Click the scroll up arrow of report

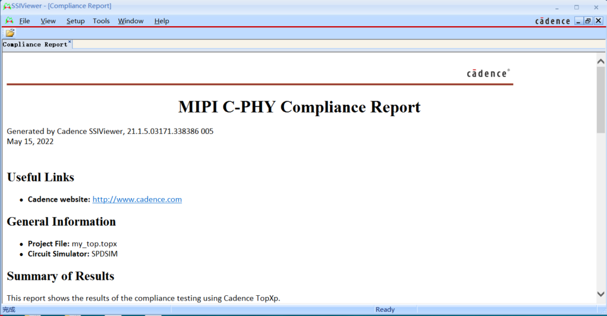pos(600,61)
